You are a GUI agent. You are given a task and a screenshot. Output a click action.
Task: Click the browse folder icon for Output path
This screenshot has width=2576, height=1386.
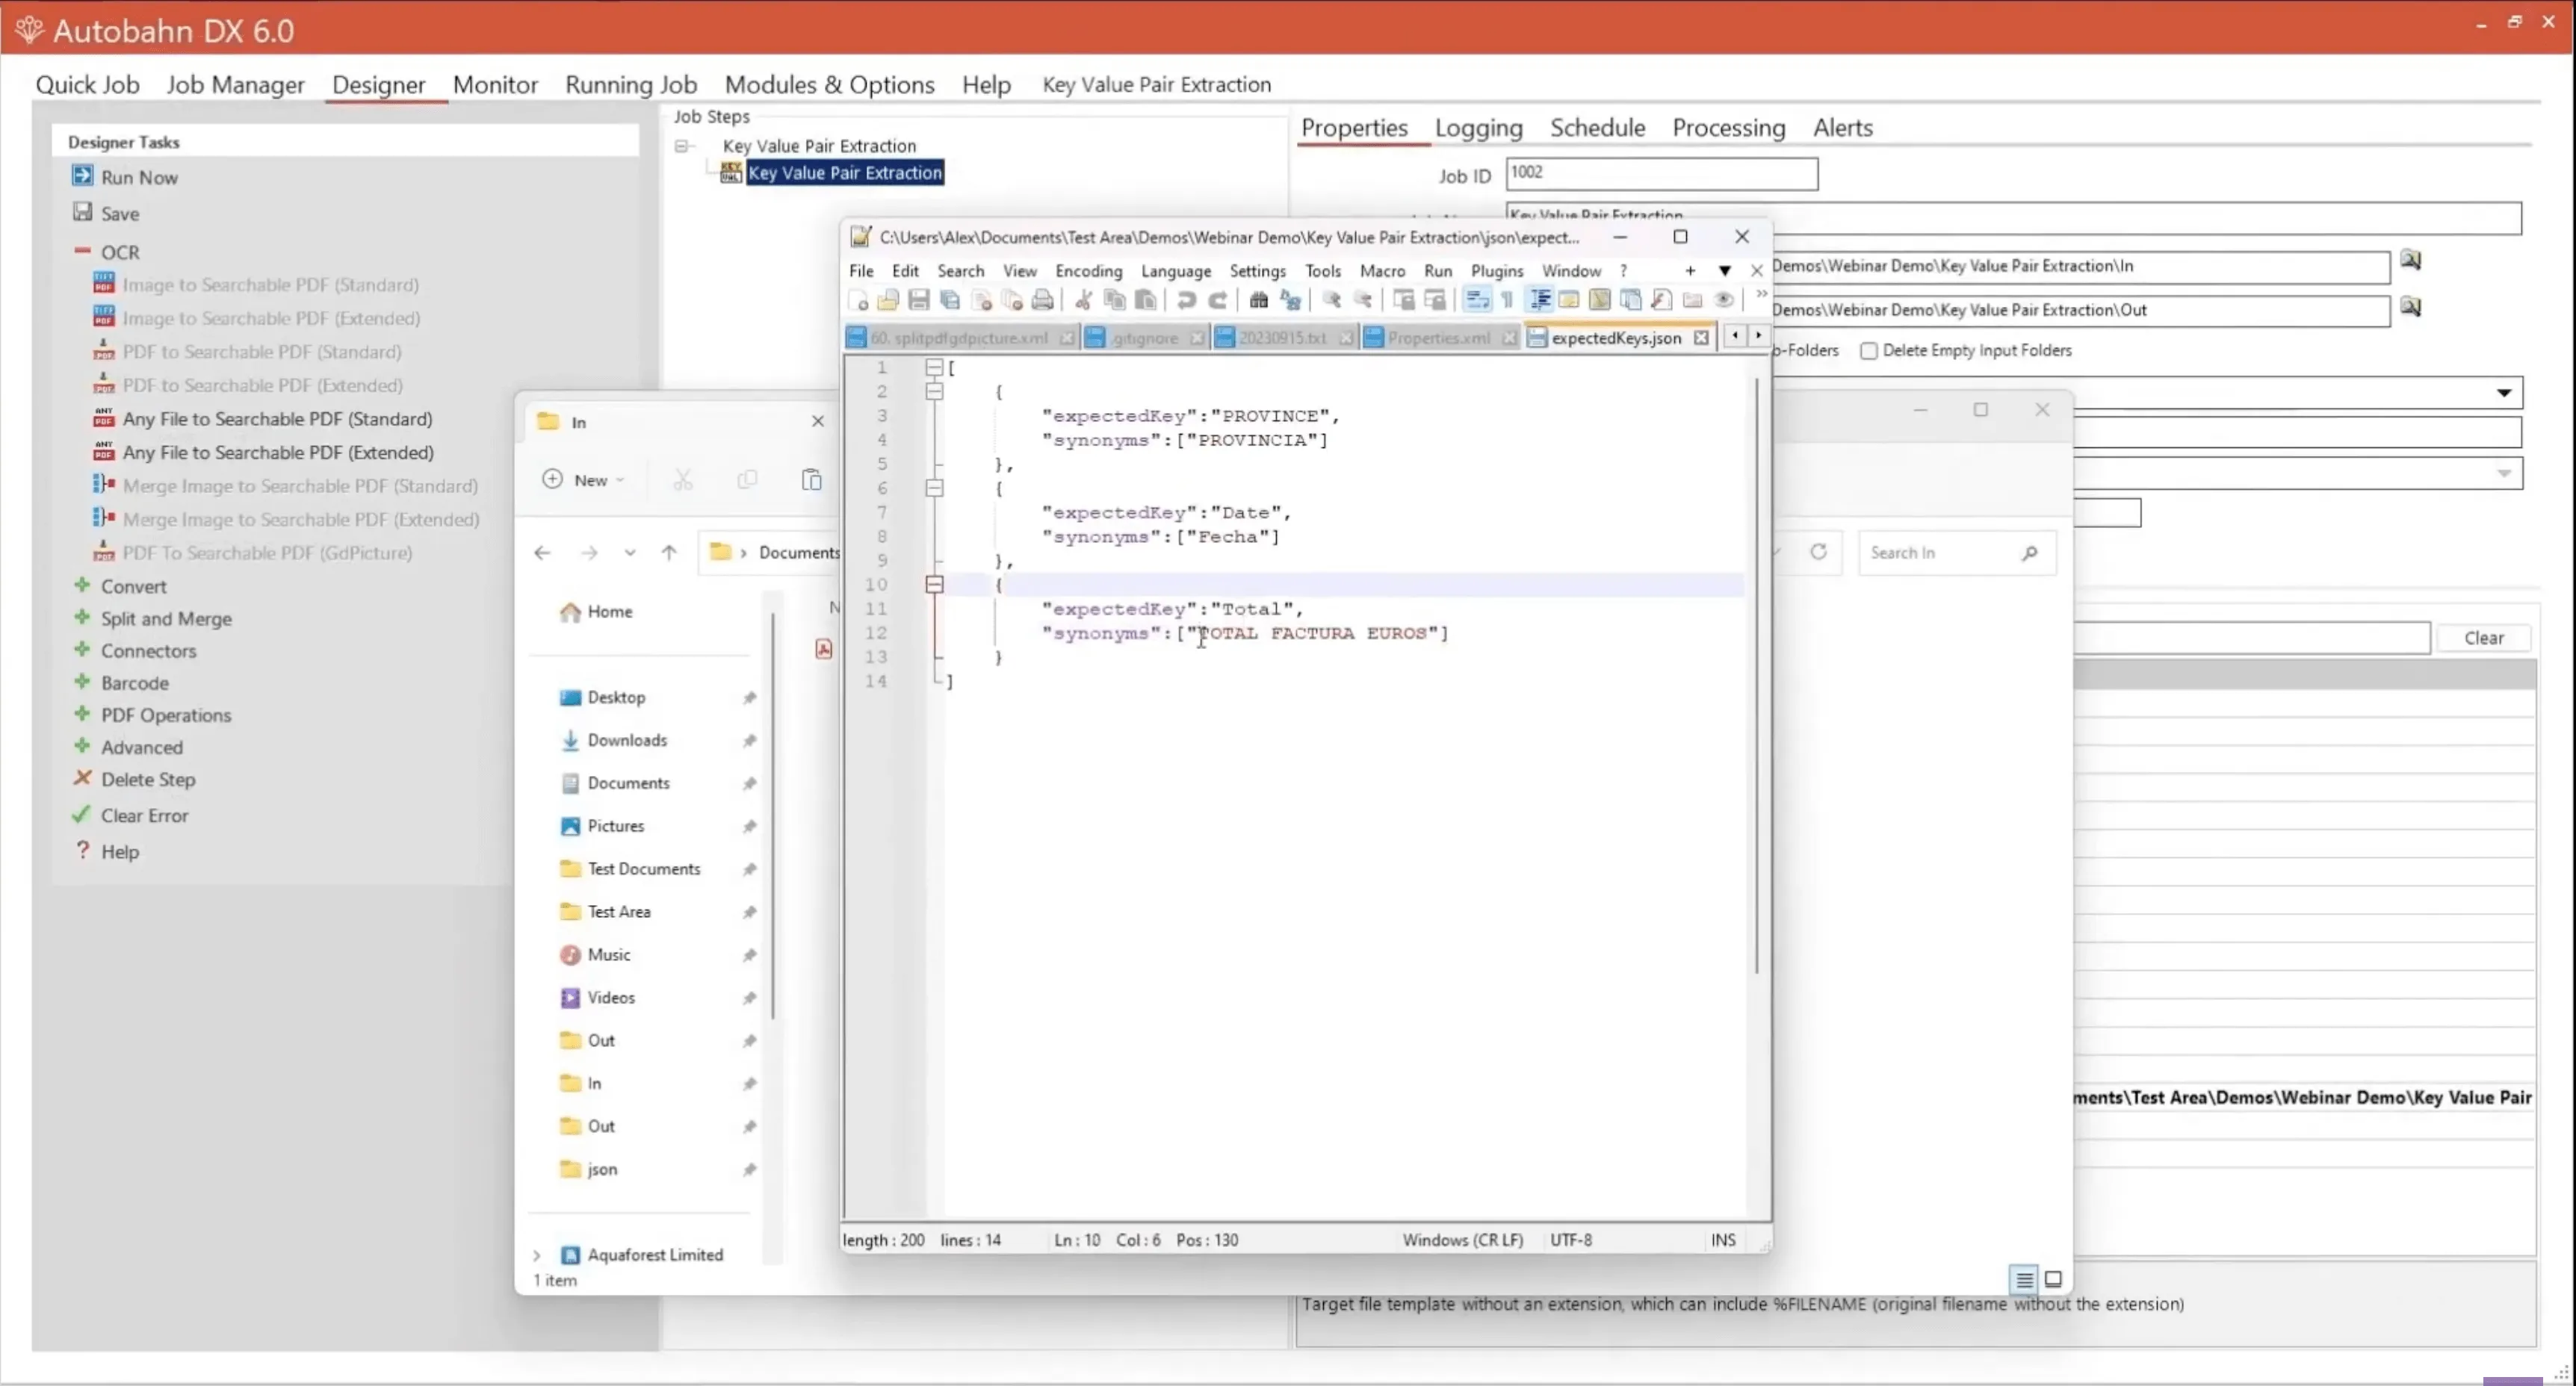pos(2411,307)
